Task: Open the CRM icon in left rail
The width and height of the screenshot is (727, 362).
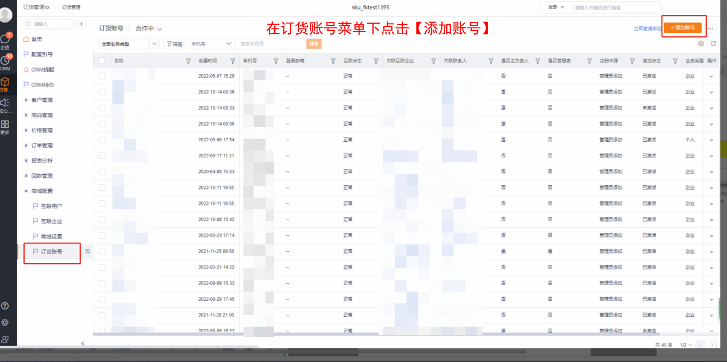Action: click(x=5, y=61)
